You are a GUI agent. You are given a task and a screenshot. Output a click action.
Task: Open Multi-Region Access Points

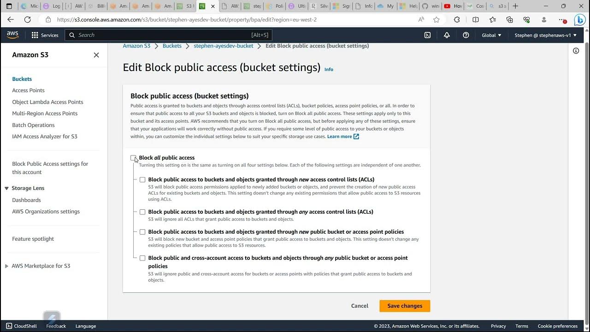pos(45,113)
